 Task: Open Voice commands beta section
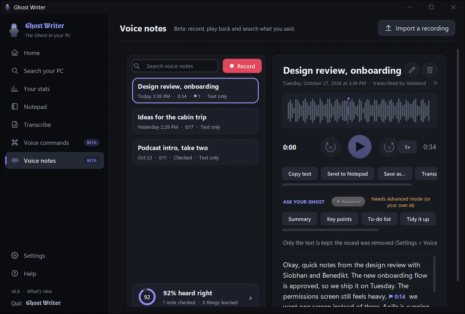(x=55, y=143)
